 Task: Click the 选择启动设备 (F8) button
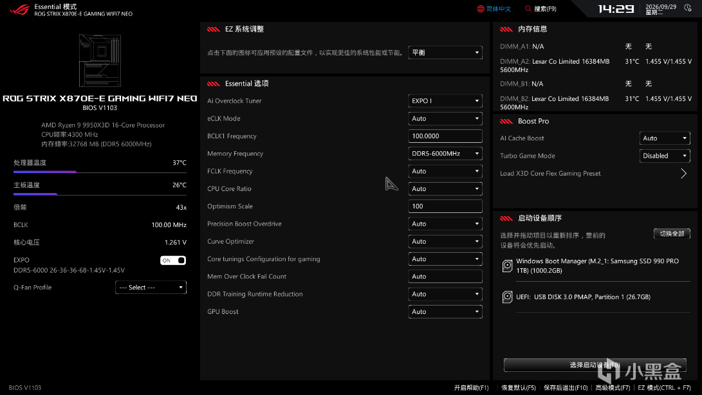[595, 365]
